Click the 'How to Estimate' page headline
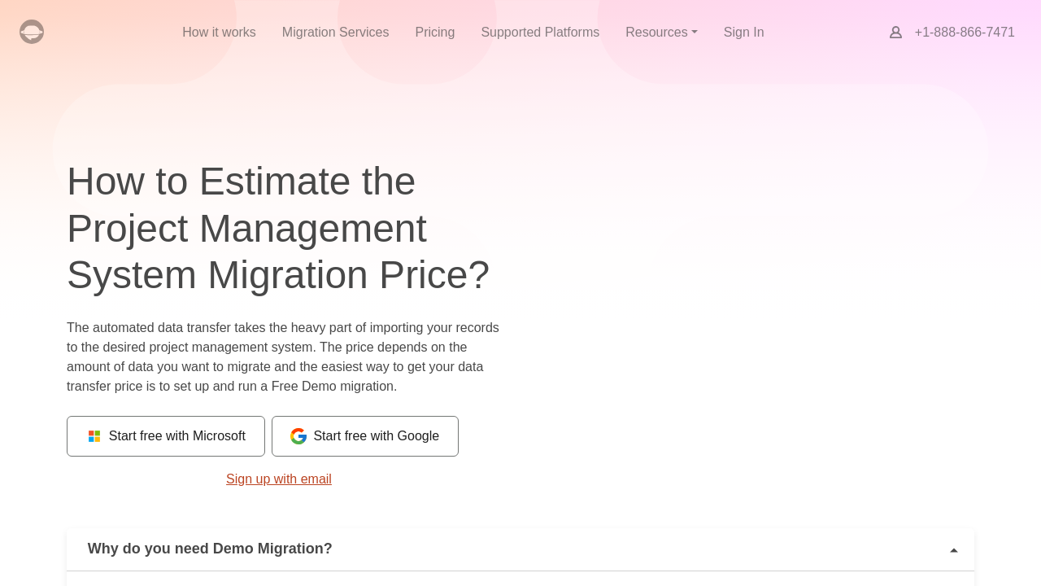Image resolution: width=1041 pixels, height=586 pixels. 278,228
